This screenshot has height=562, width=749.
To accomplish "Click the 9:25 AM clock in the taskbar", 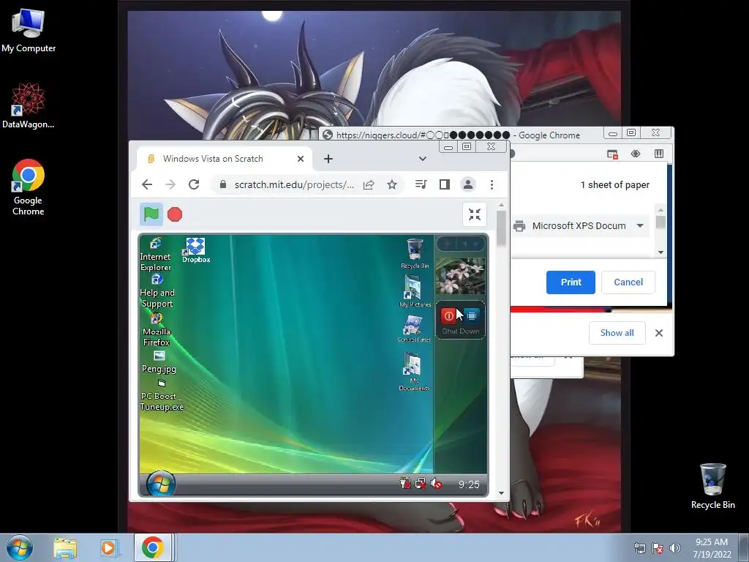I will [x=712, y=548].
